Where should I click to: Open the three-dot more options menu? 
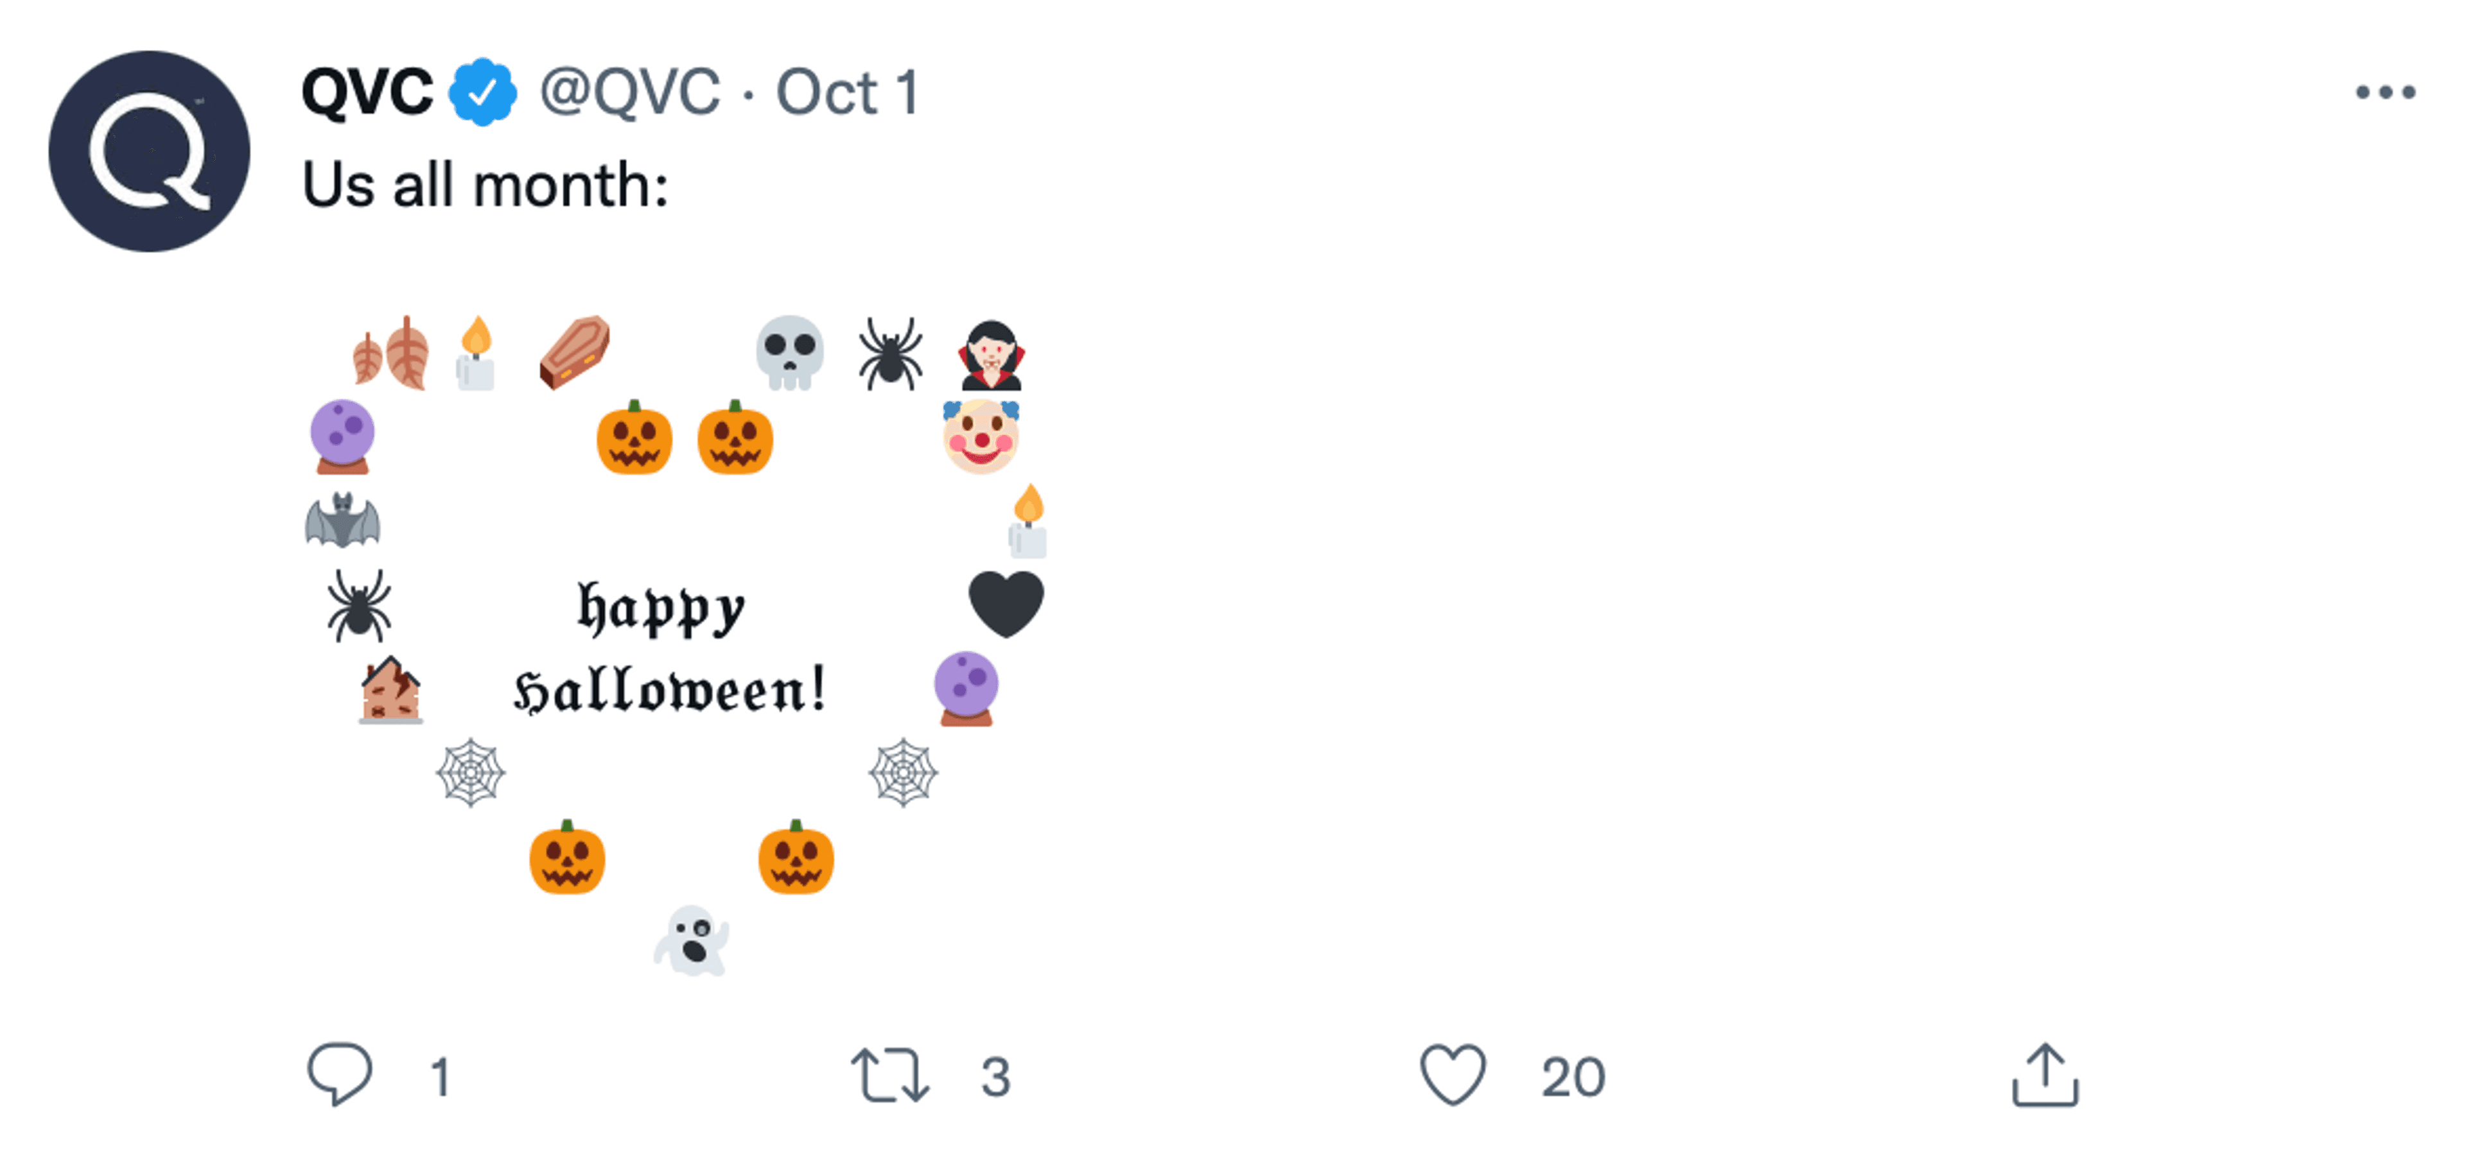2386,92
